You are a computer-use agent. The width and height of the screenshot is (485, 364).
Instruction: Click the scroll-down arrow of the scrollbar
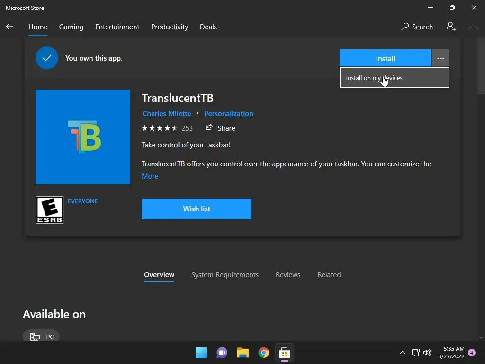coord(481,337)
